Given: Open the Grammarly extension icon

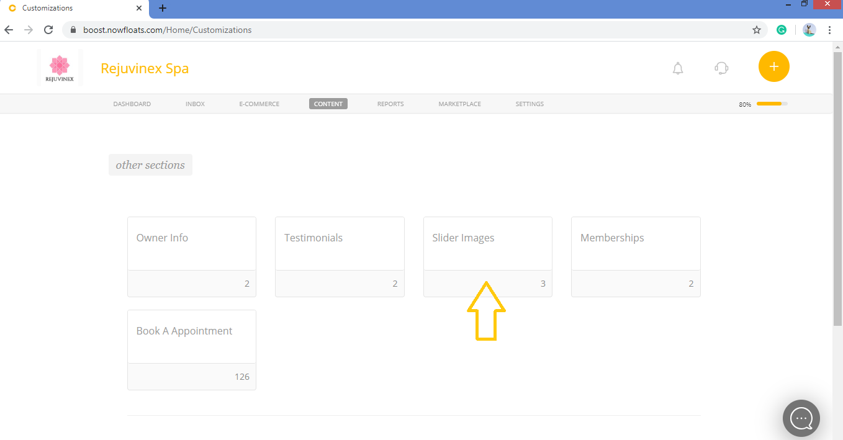Looking at the screenshot, I should tap(781, 29).
